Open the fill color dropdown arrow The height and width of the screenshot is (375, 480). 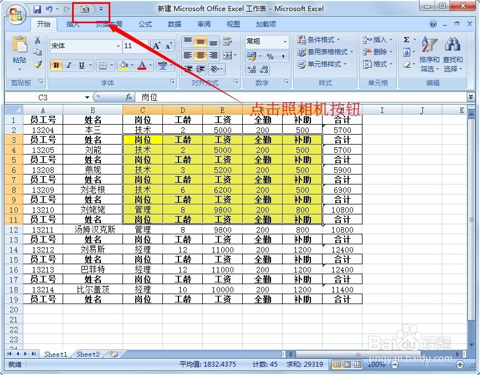[x=131, y=65]
